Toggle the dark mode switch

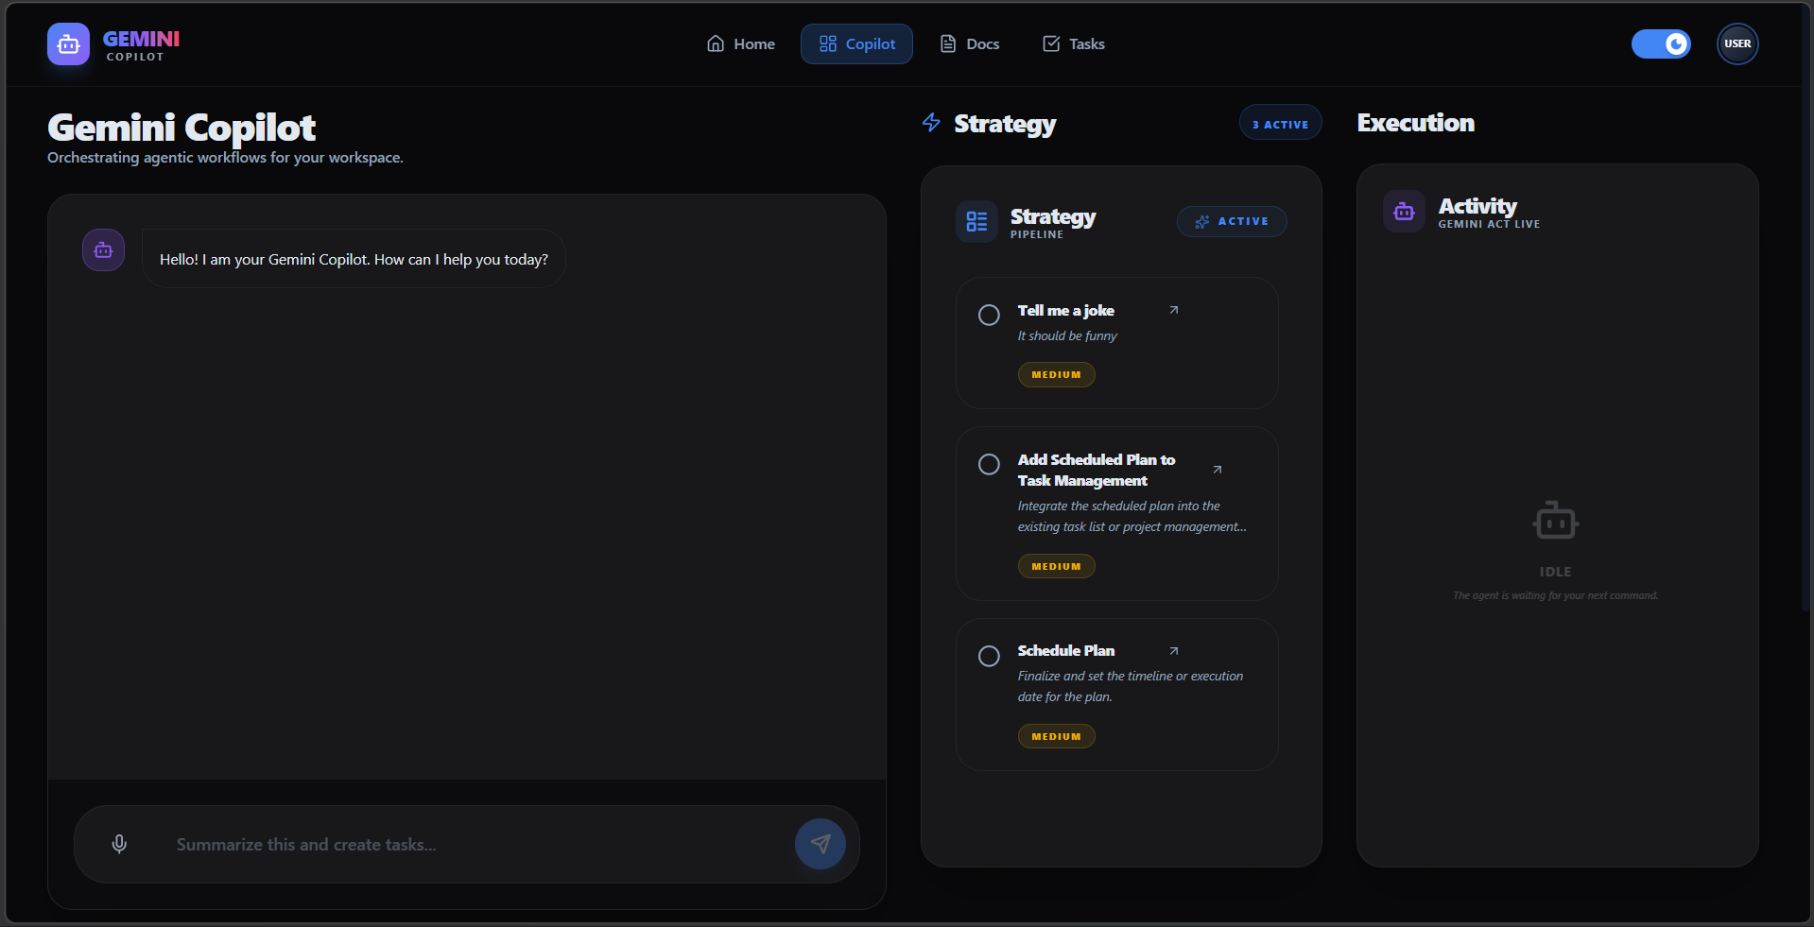click(x=1661, y=43)
